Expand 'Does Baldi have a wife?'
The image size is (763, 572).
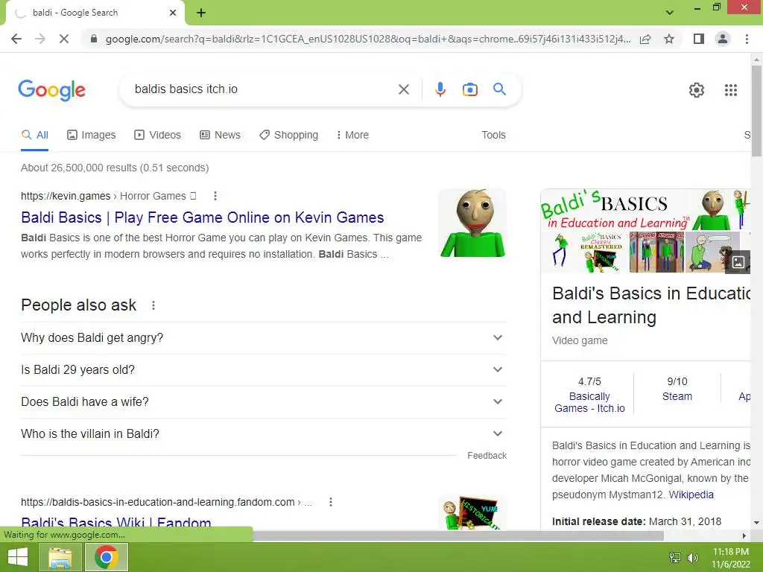[264, 401]
